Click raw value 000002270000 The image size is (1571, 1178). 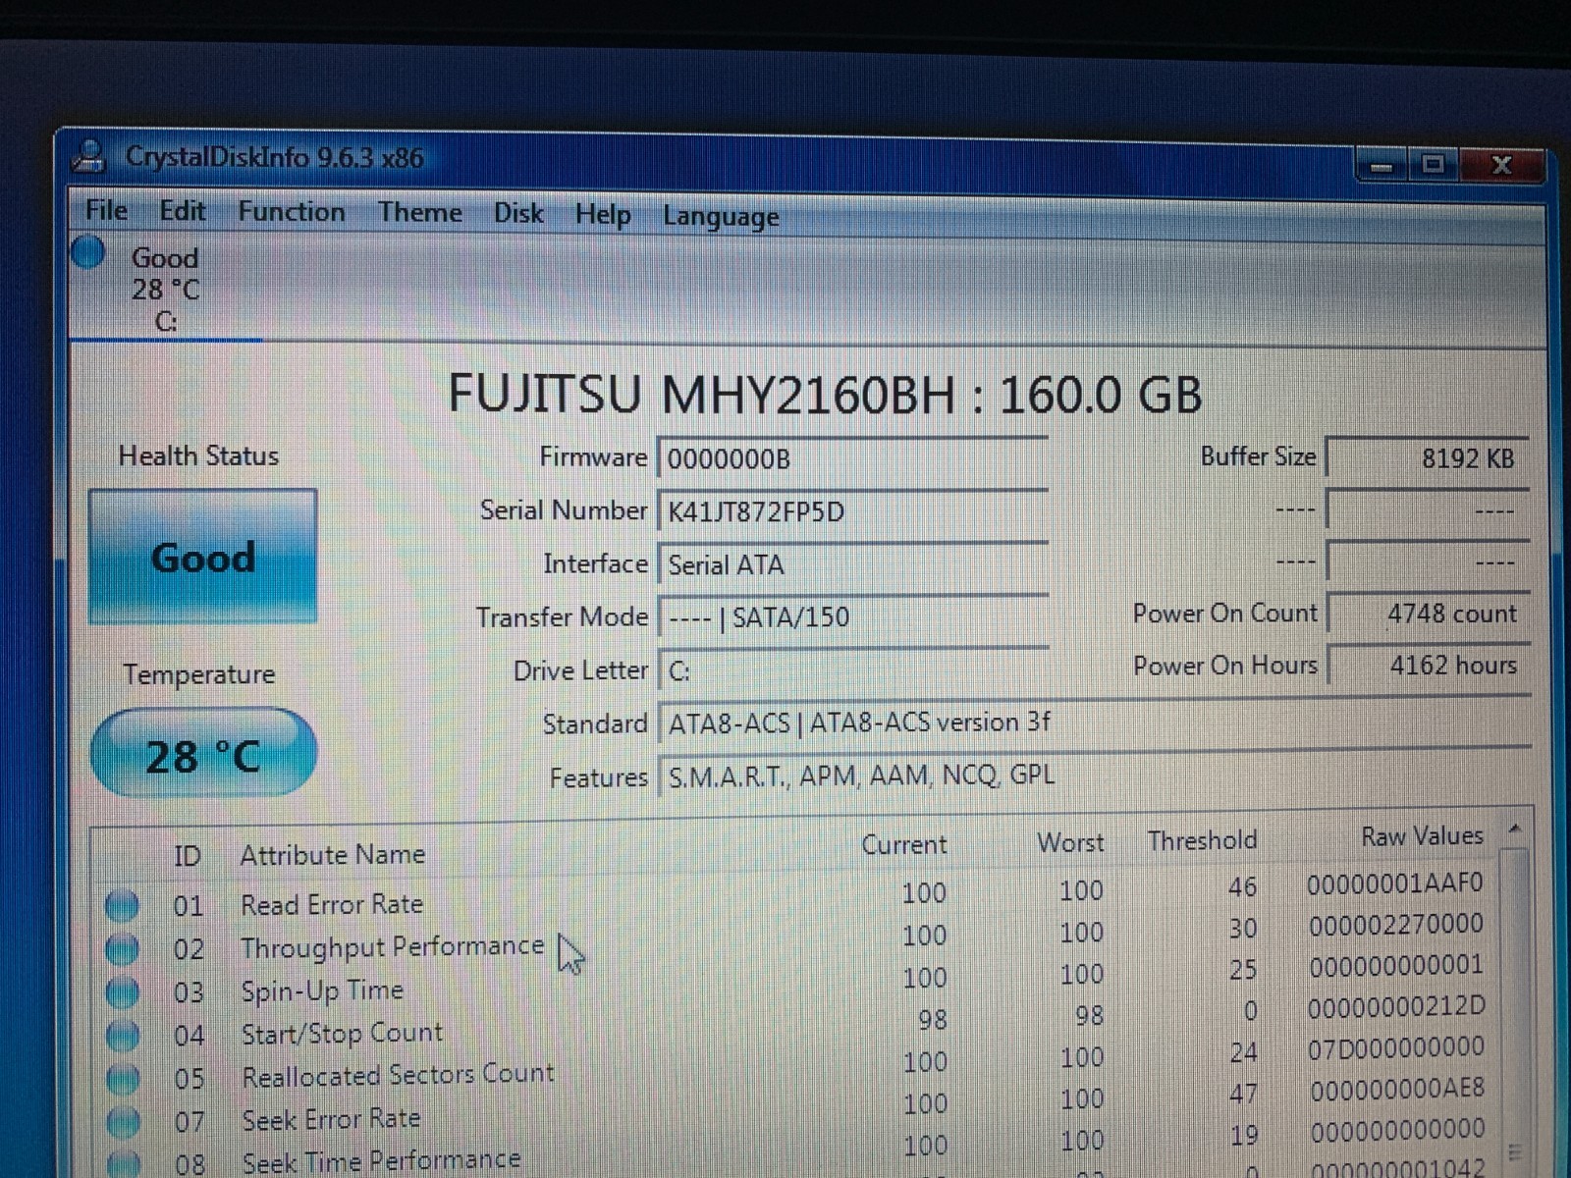click(x=1396, y=925)
